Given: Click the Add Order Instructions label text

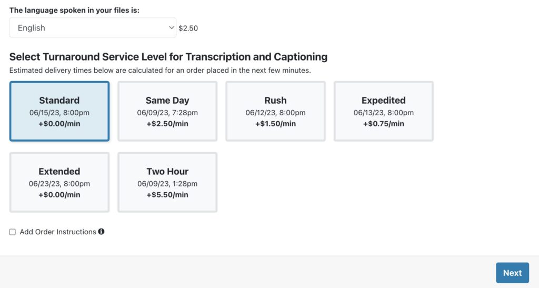Looking at the screenshot, I should (58, 232).
